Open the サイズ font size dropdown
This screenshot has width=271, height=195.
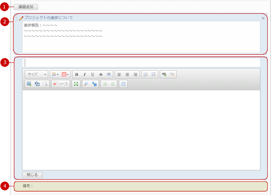click(x=36, y=74)
